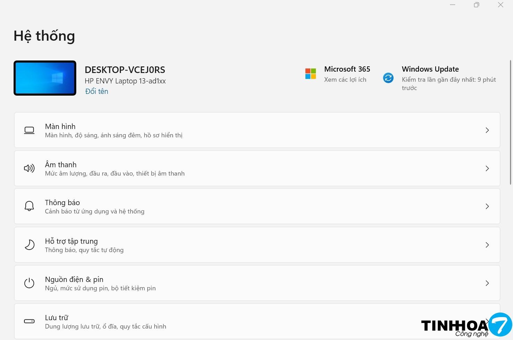Click the desktop wallpaper preview thumbnail
This screenshot has height=340, width=513.
tap(45, 78)
